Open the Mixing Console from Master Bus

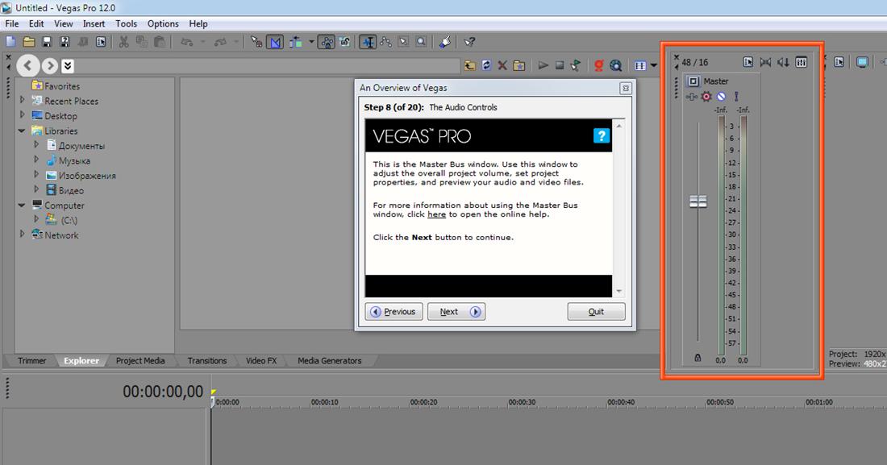[801, 62]
